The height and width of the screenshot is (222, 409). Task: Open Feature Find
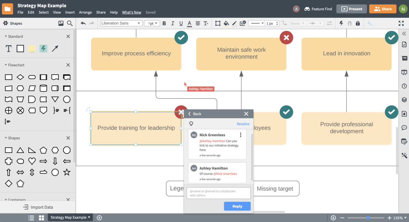tap(318, 9)
